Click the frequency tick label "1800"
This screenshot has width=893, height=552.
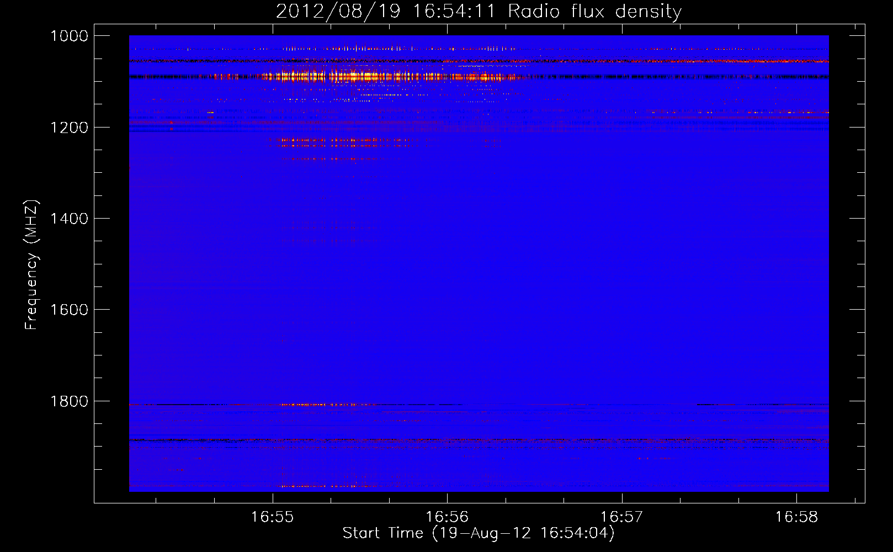[69, 401]
